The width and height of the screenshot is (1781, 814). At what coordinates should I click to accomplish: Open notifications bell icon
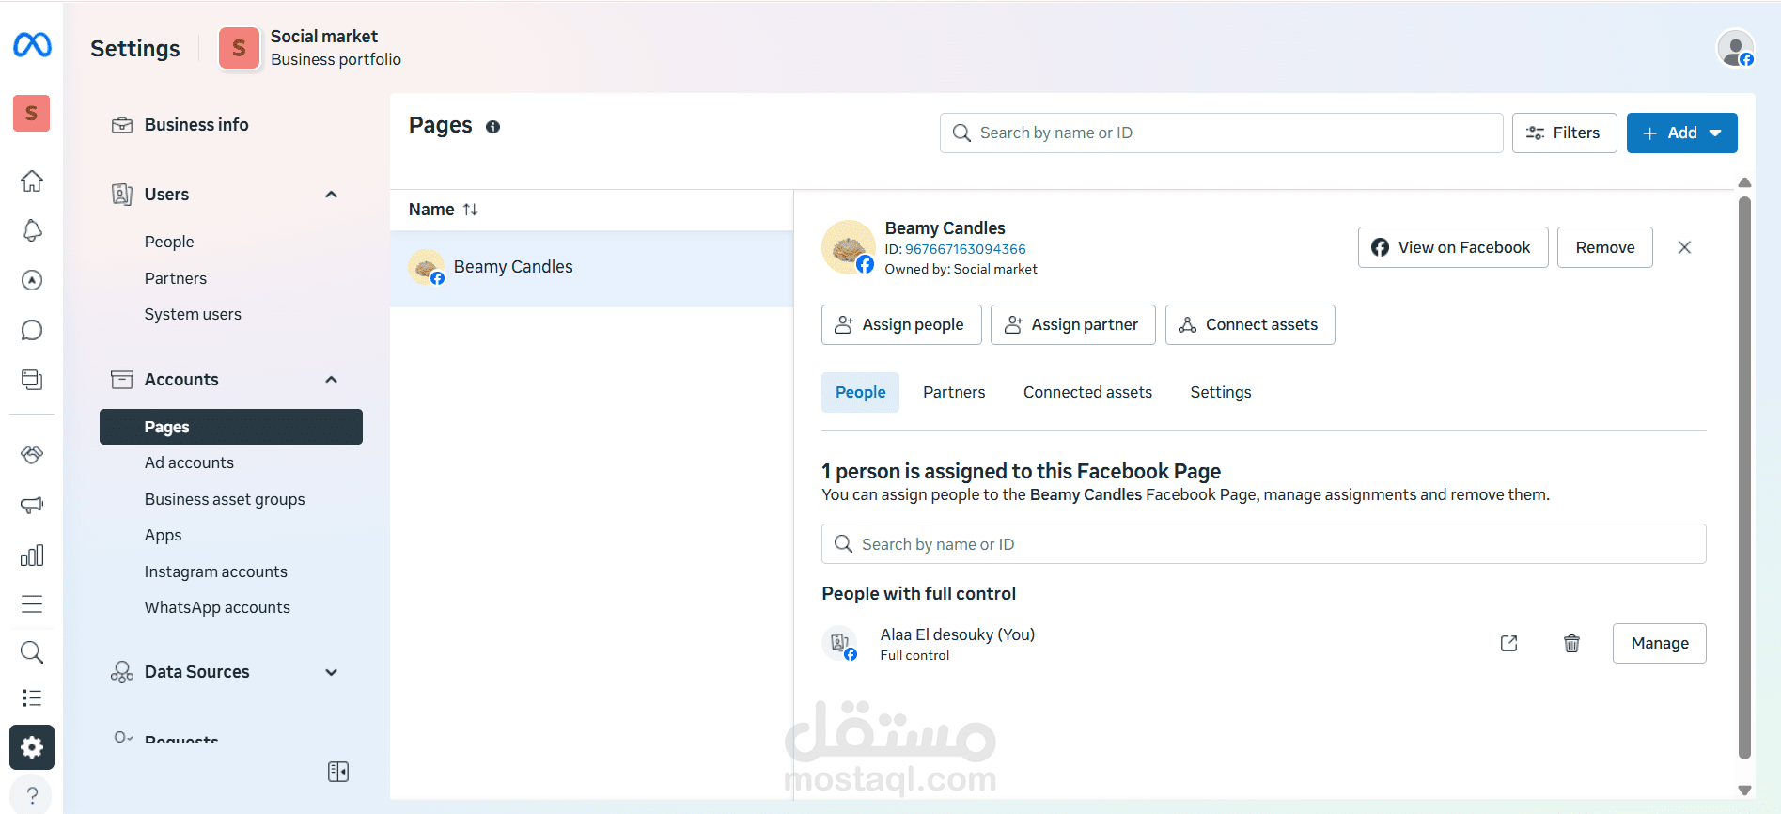point(32,230)
